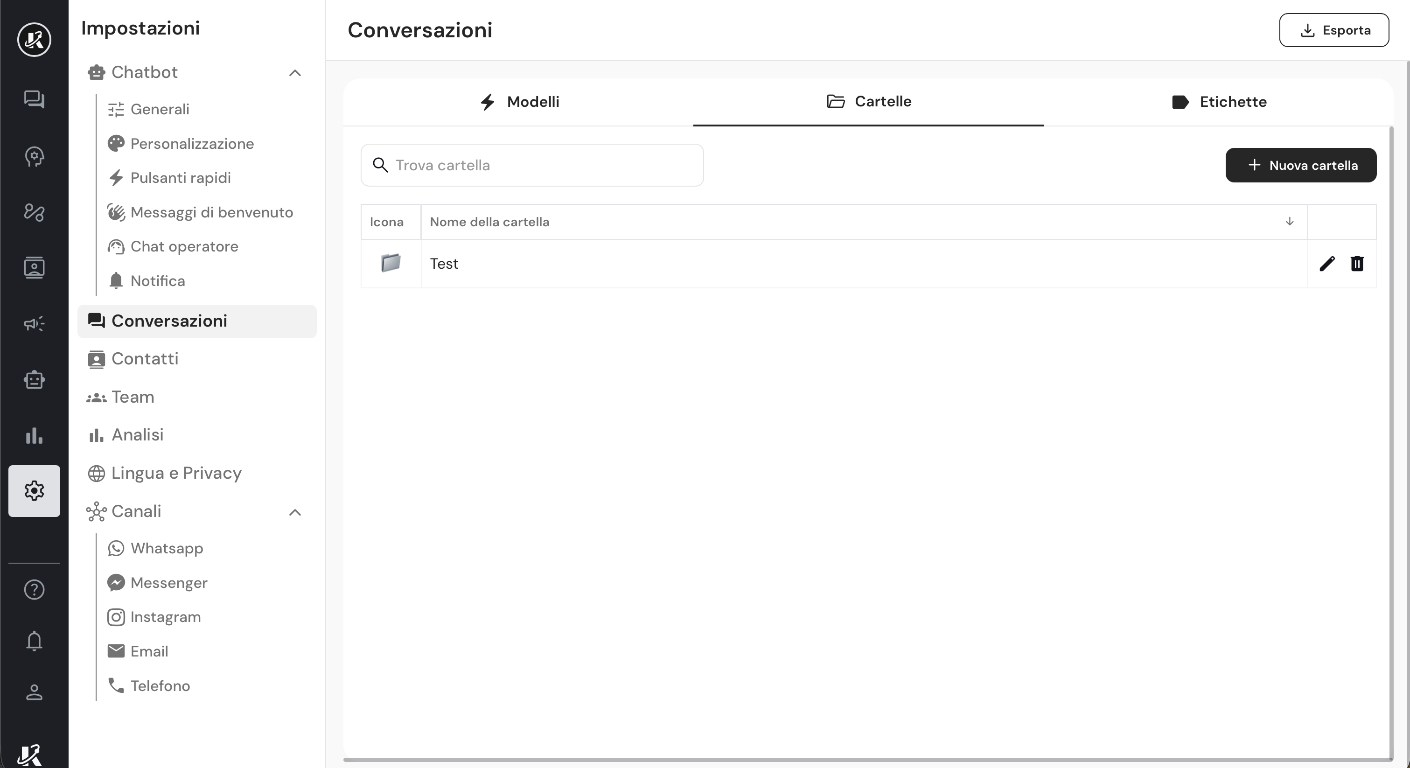
Task: Click the help question mark icon
Action: pyautogui.click(x=34, y=590)
